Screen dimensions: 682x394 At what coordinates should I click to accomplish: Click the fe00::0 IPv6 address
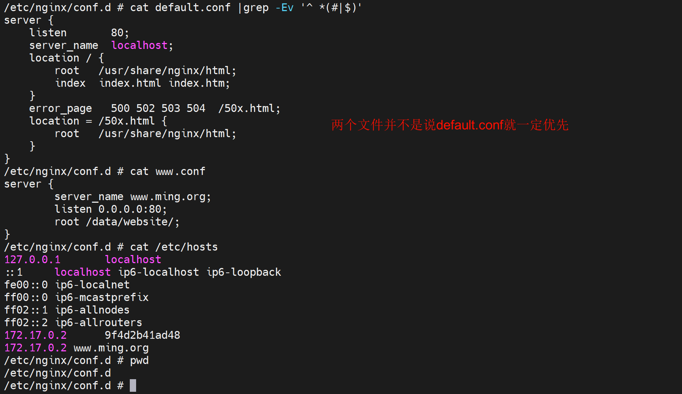(26, 285)
